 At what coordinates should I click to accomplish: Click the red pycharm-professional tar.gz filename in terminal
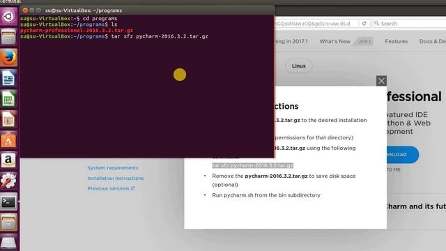(x=77, y=31)
